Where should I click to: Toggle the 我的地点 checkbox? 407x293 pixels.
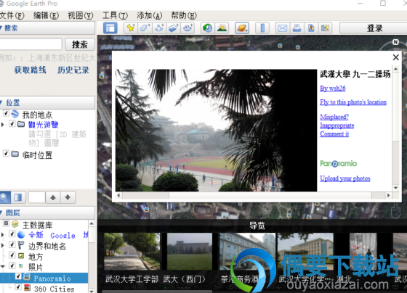click(6, 113)
